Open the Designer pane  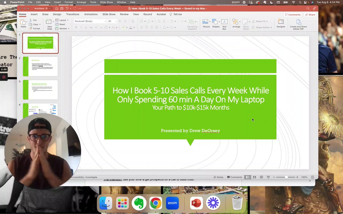(281, 23)
